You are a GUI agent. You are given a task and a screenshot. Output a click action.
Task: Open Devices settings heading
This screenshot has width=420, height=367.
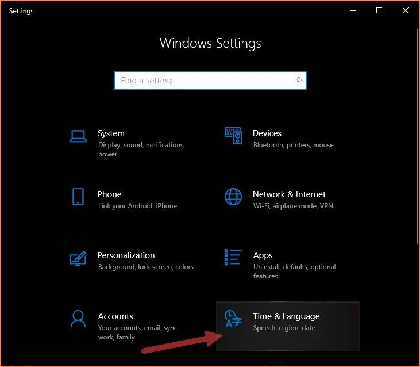pos(267,133)
